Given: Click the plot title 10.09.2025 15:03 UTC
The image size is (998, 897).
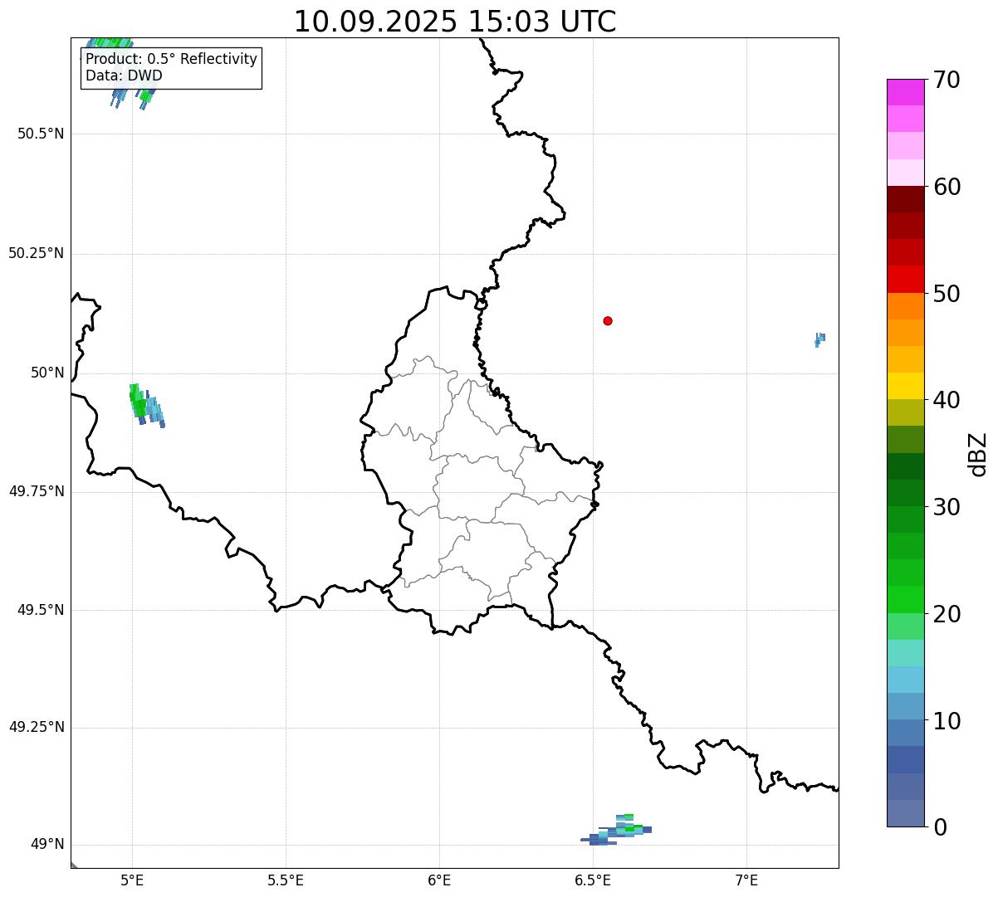Looking at the screenshot, I should pos(455,22).
